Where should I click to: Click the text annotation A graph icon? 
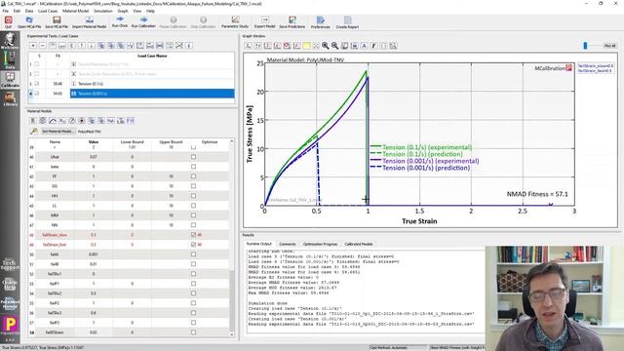(x=364, y=46)
